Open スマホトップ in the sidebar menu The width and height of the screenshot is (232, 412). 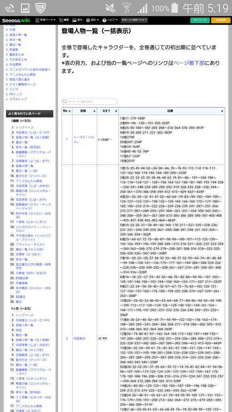(x=18, y=99)
